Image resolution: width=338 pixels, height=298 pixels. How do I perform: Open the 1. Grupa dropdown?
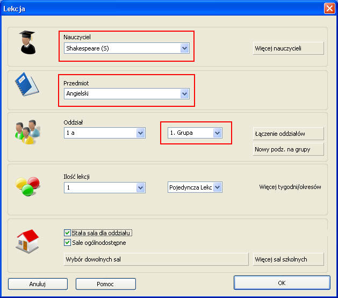195,133
